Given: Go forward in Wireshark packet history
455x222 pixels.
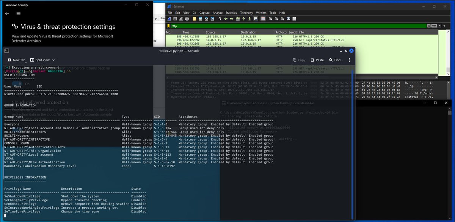Looking at the screenshot, I should 232,19.
